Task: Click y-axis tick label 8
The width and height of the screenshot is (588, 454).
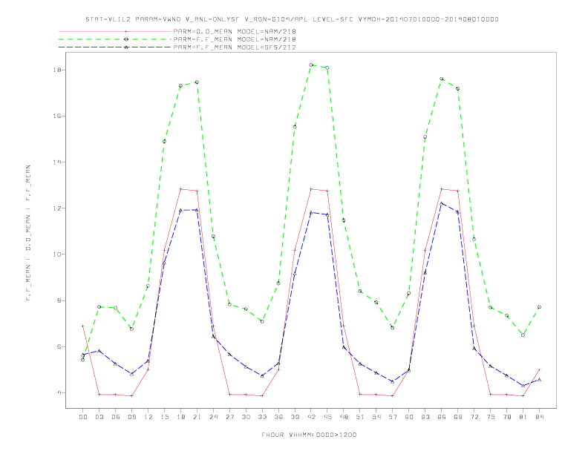Action: (59, 300)
